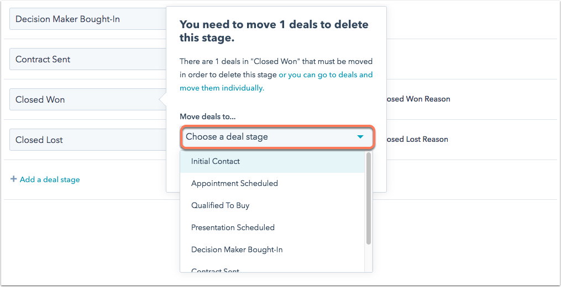The image size is (561, 287).
Task: Click the popover heading about moving 1 deals
Action: tap(274, 31)
